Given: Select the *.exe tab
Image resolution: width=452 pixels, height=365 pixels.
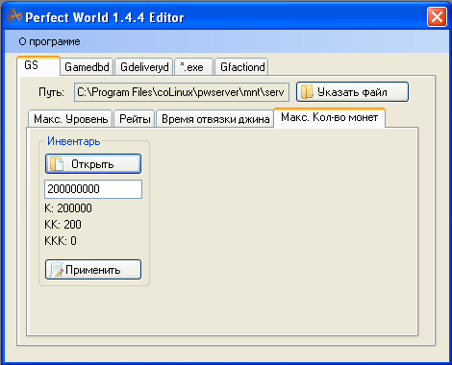Looking at the screenshot, I should click(193, 67).
